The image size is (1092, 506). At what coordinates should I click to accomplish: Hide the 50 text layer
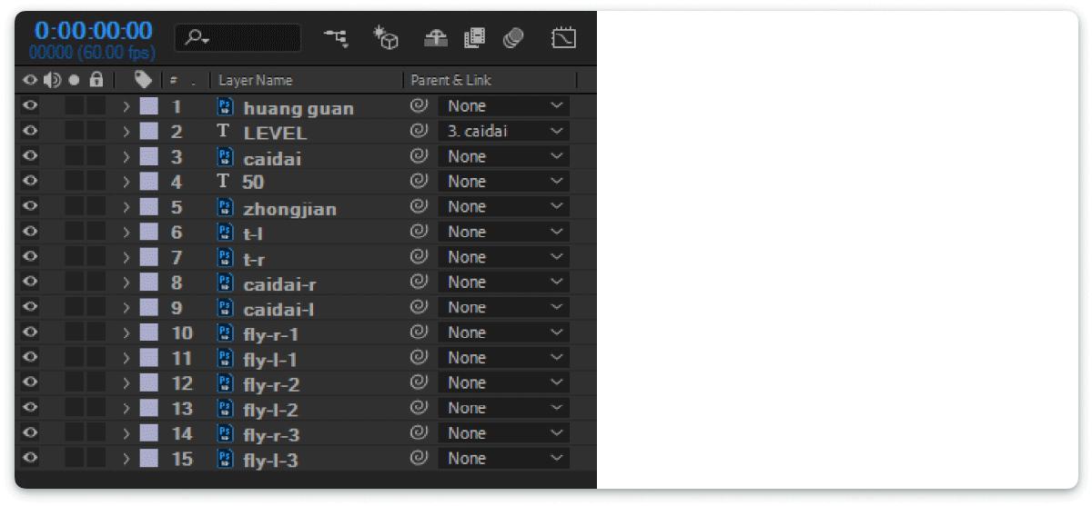click(30, 181)
